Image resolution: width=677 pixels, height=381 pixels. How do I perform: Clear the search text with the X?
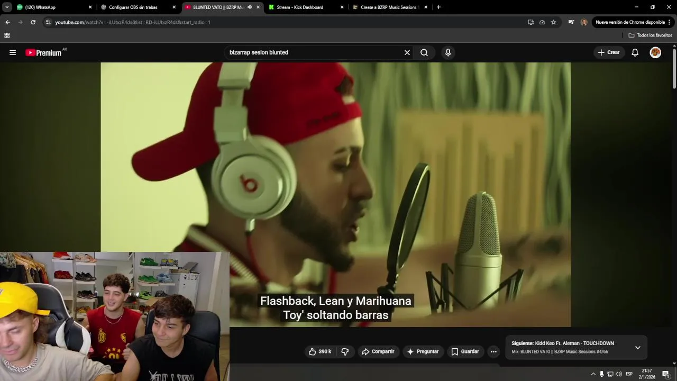coord(407,52)
